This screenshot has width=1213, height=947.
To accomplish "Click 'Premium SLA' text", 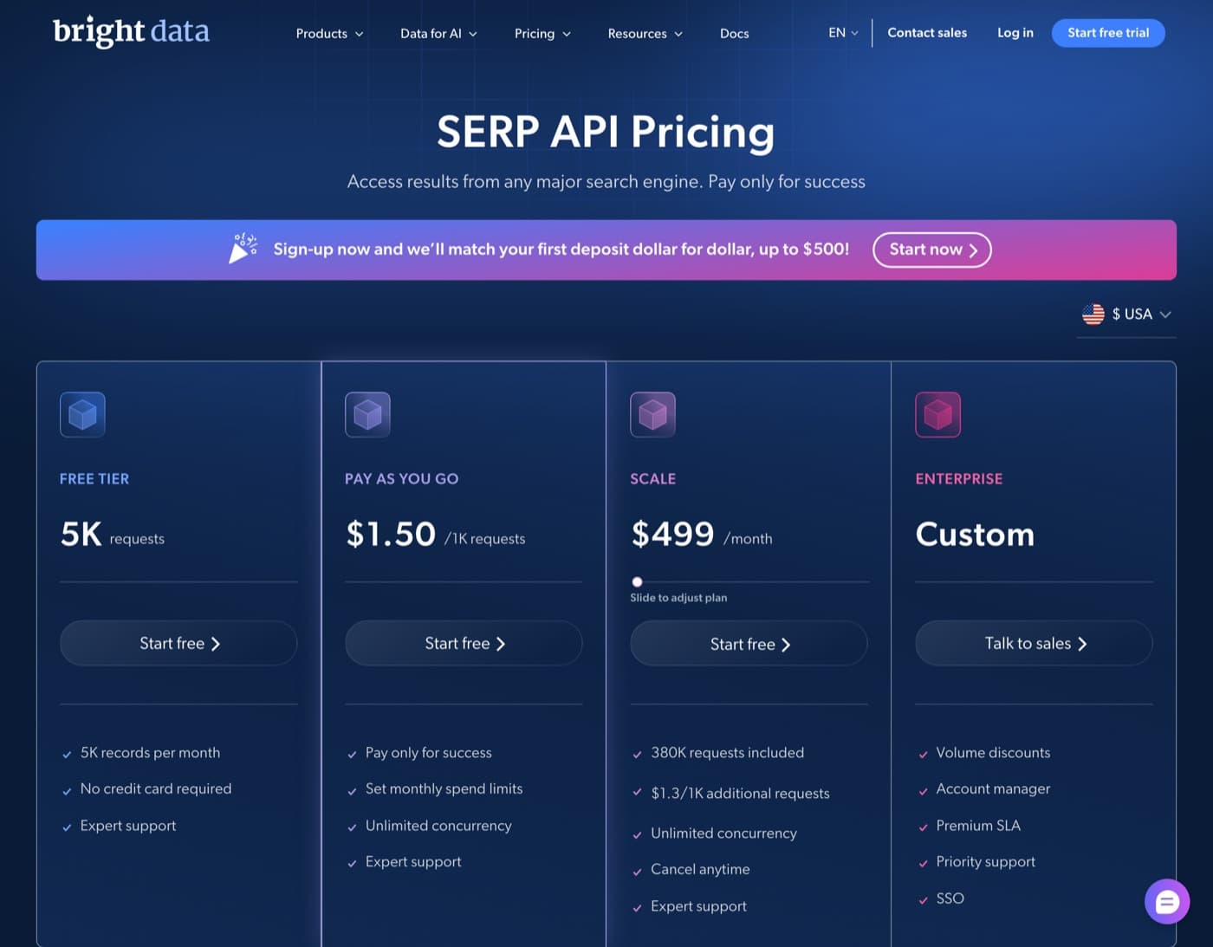I will click(978, 825).
